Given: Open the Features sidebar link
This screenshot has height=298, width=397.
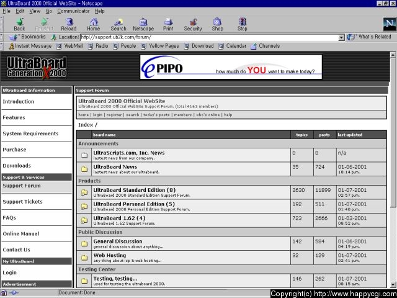Looking at the screenshot, I should click(x=14, y=117).
